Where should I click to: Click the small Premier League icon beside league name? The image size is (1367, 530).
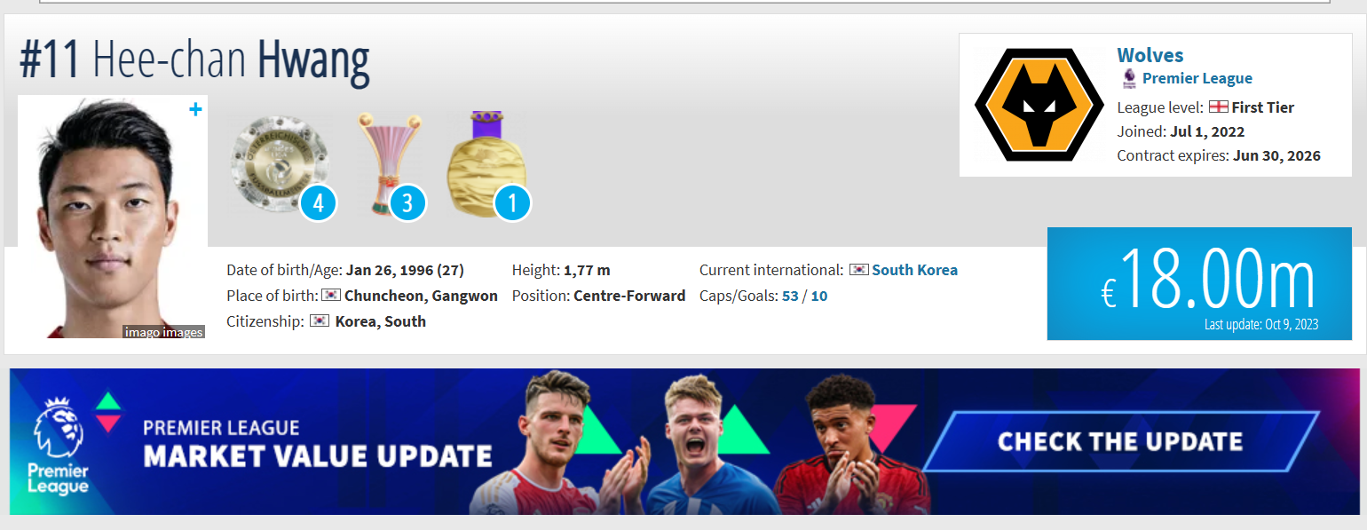pos(1128,78)
